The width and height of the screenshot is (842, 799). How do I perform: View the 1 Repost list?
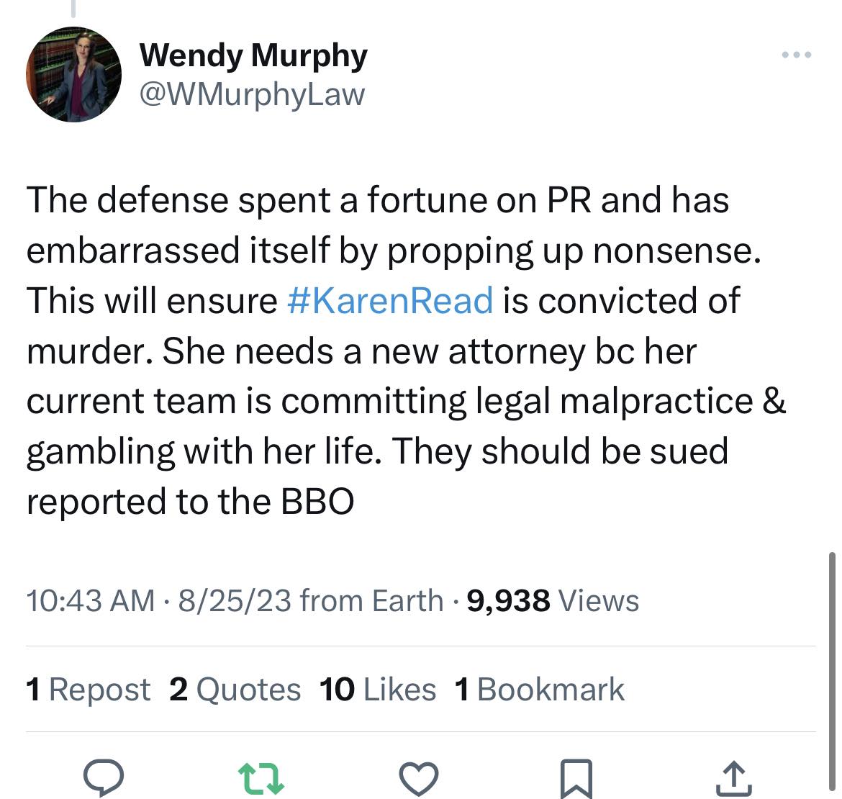pyautogui.click(x=88, y=690)
